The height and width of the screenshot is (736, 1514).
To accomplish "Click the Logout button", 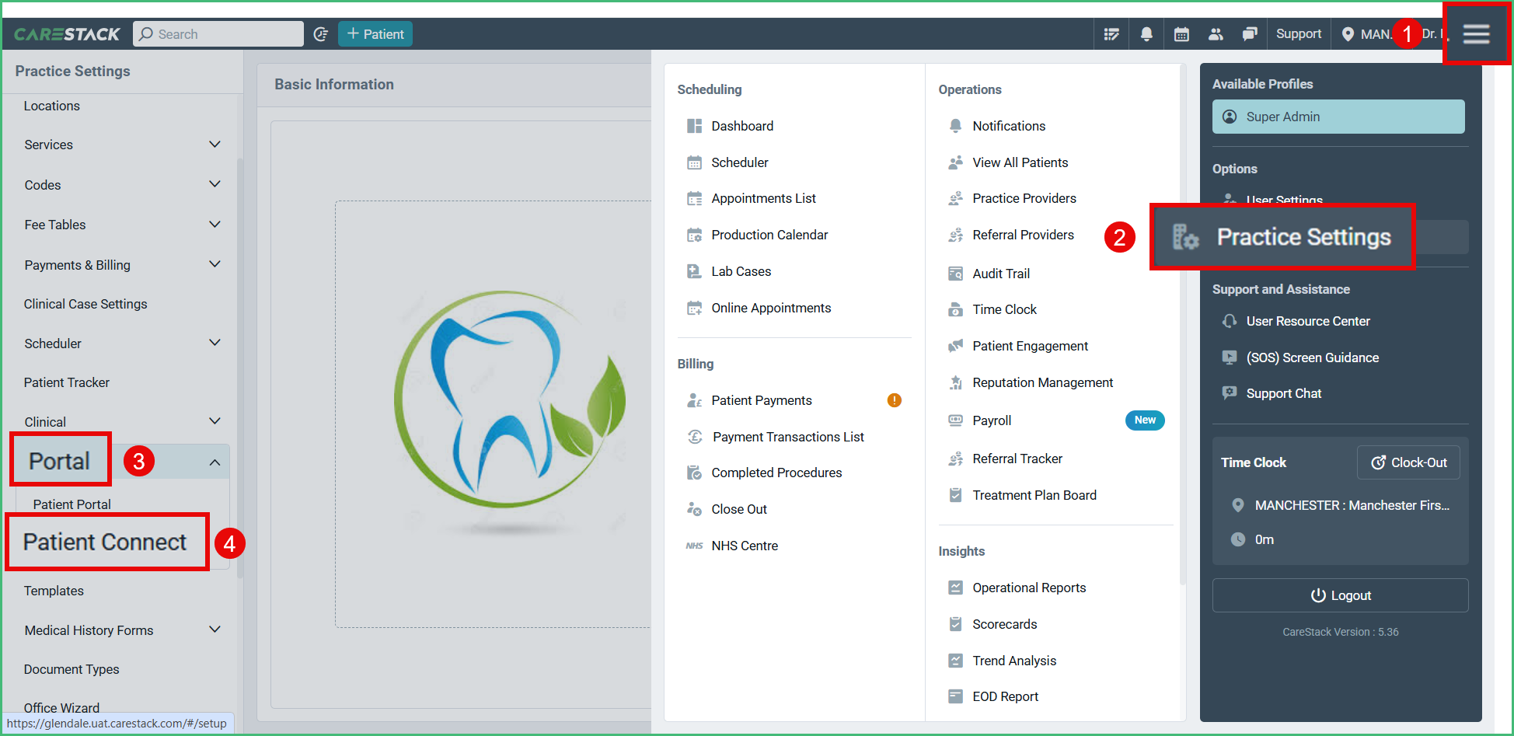I will click(1340, 595).
